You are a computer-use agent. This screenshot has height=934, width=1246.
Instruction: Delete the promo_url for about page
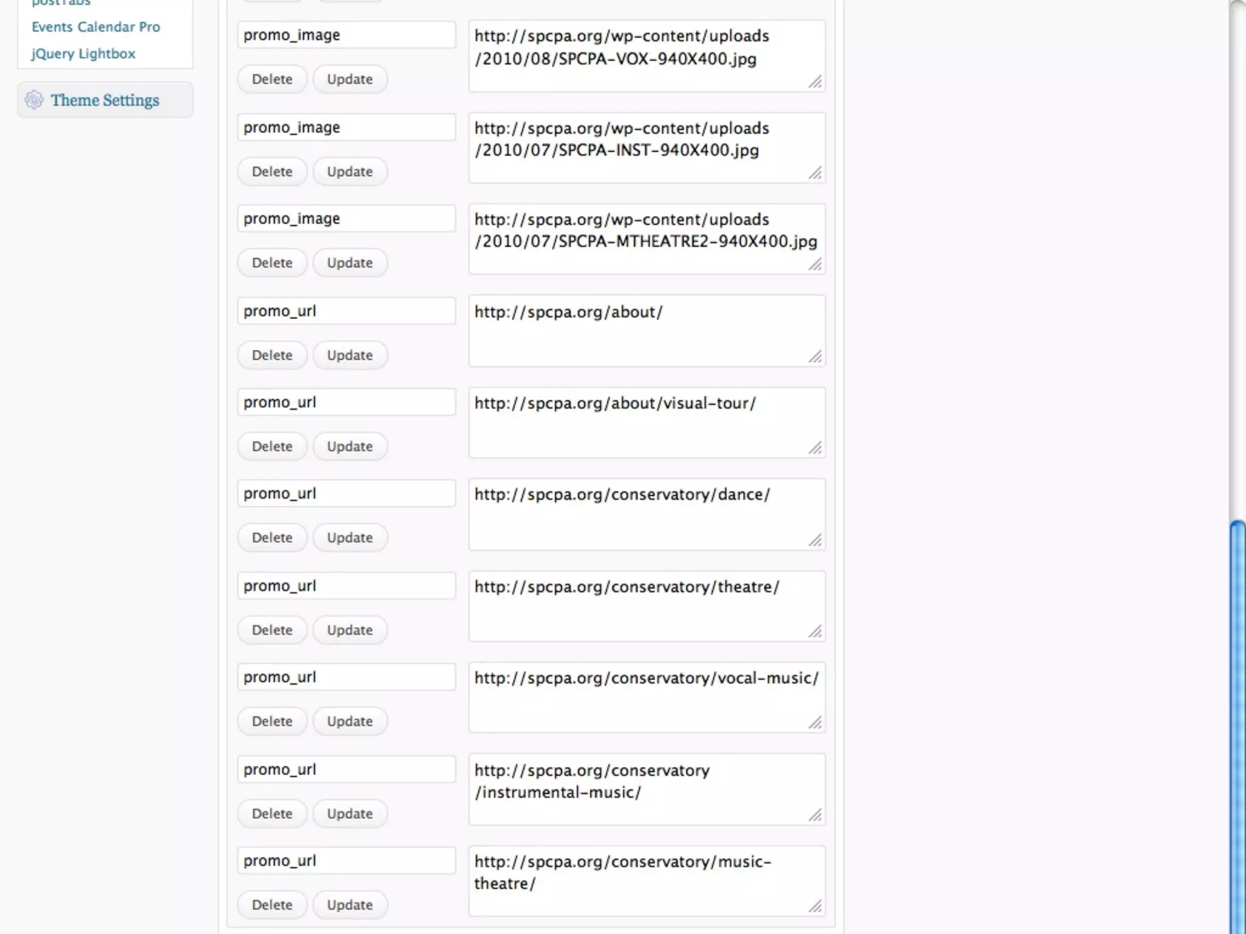tap(272, 355)
